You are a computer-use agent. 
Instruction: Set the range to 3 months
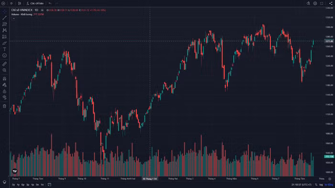click(28, 185)
